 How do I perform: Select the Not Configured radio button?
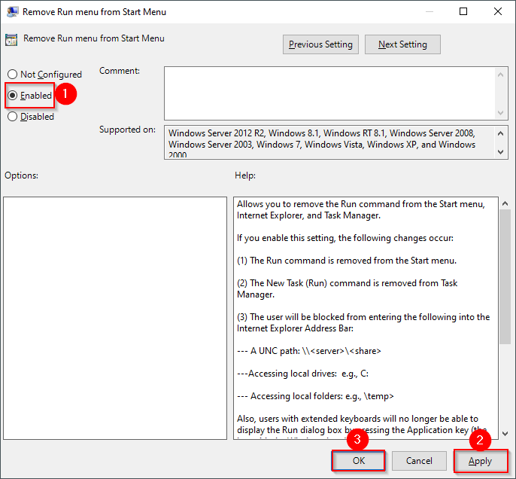point(12,75)
